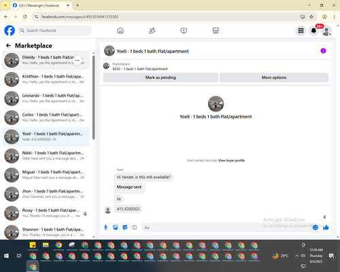Show hidden system tray icons
The width and height of the screenshot is (340, 272).
tap(296, 256)
